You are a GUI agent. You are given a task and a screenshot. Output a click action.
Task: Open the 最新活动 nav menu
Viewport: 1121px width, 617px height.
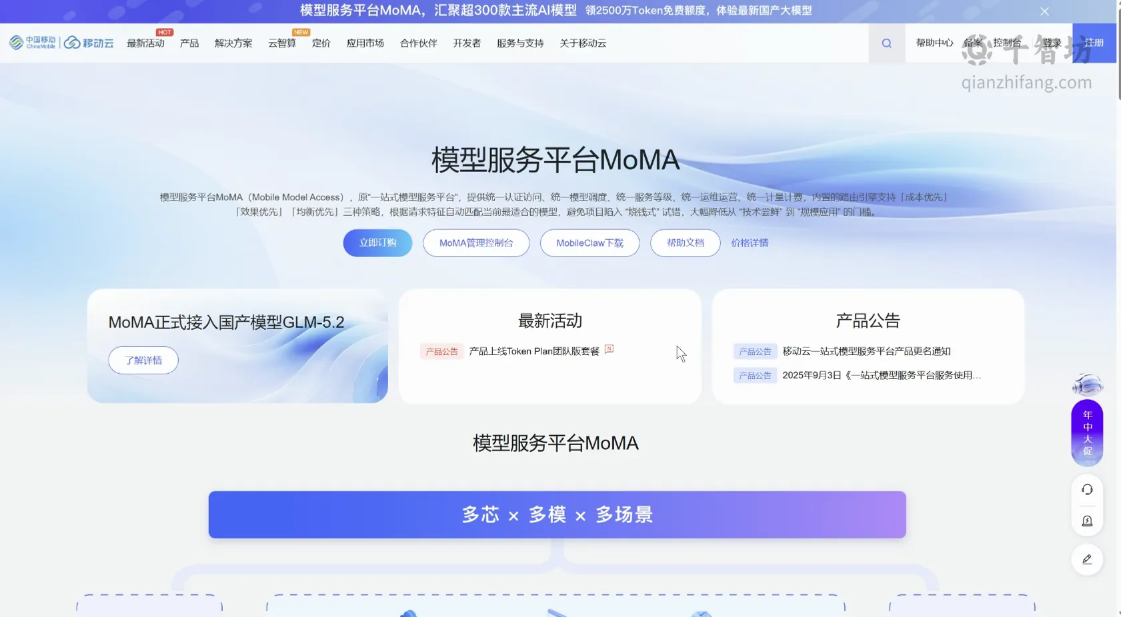click(x=145, y=43)
